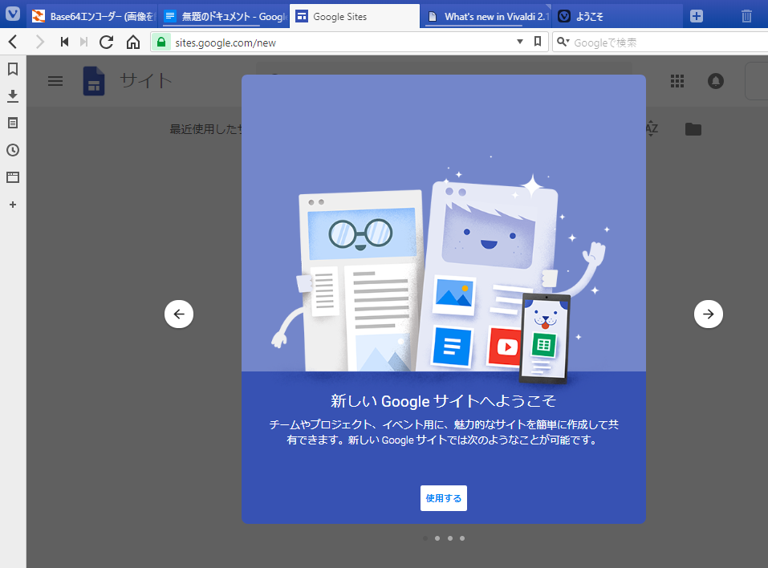
Task: Open the folder picker for sites
Action: coord(693,128)
